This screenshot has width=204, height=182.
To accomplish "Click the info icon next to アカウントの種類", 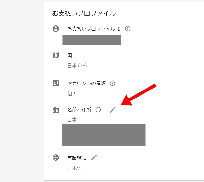I will [113, 83].
